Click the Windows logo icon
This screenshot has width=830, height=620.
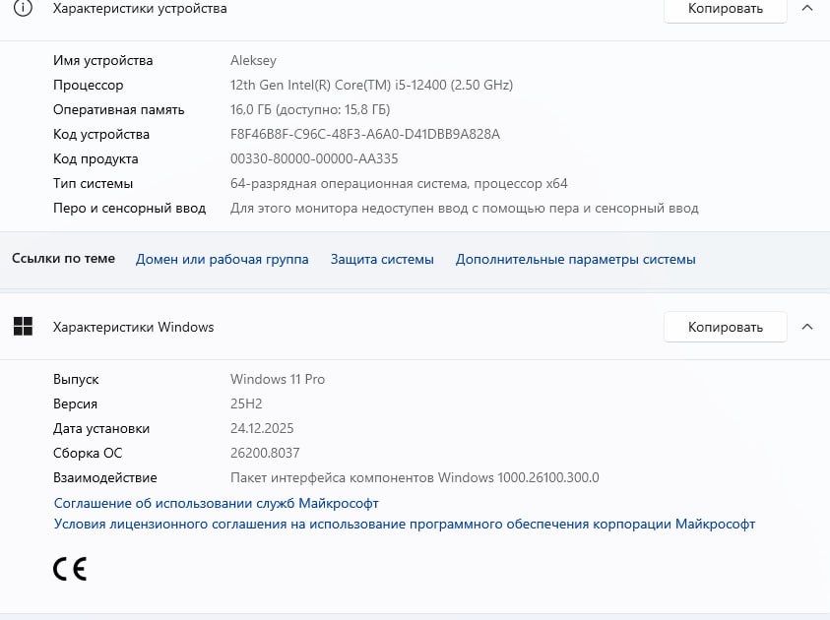click(x=23, y=327)
